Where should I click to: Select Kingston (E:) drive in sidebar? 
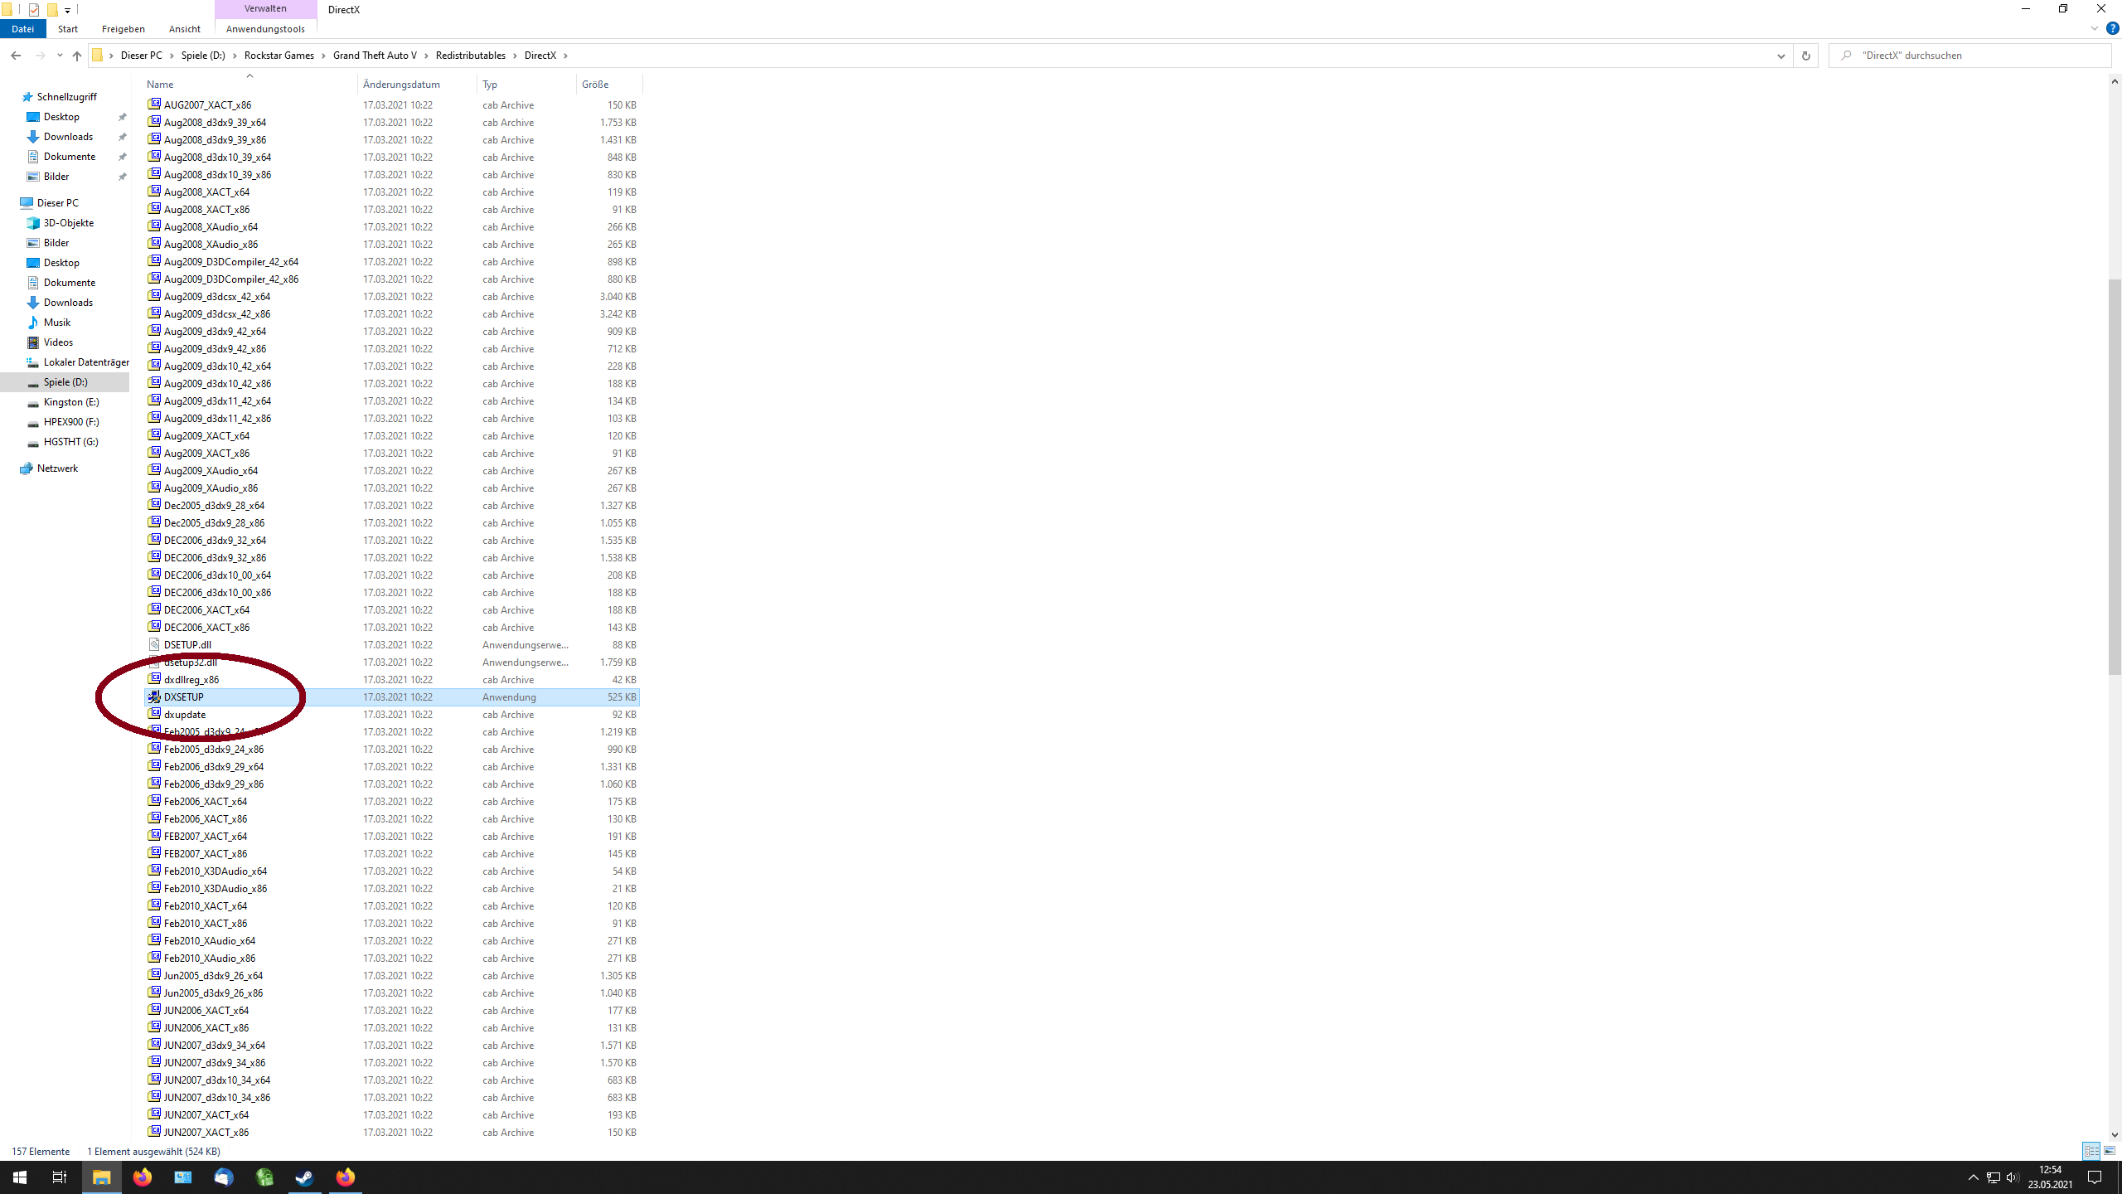click(x=71, y=402)
